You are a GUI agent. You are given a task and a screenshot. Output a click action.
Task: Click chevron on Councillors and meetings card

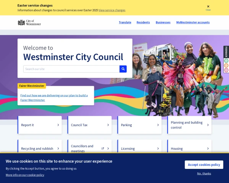(108, 149)
